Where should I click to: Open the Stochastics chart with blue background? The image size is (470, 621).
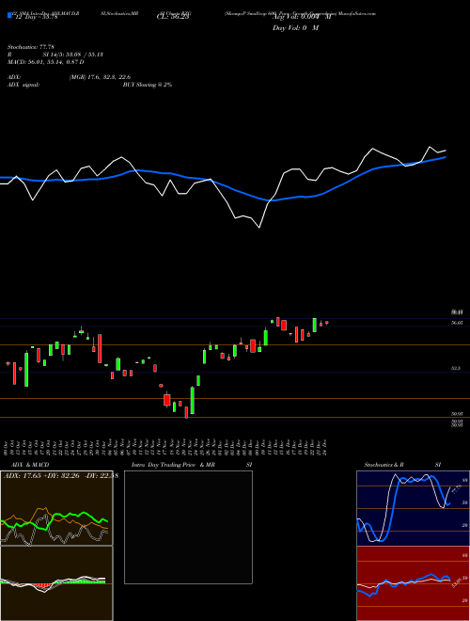[413, 508]
